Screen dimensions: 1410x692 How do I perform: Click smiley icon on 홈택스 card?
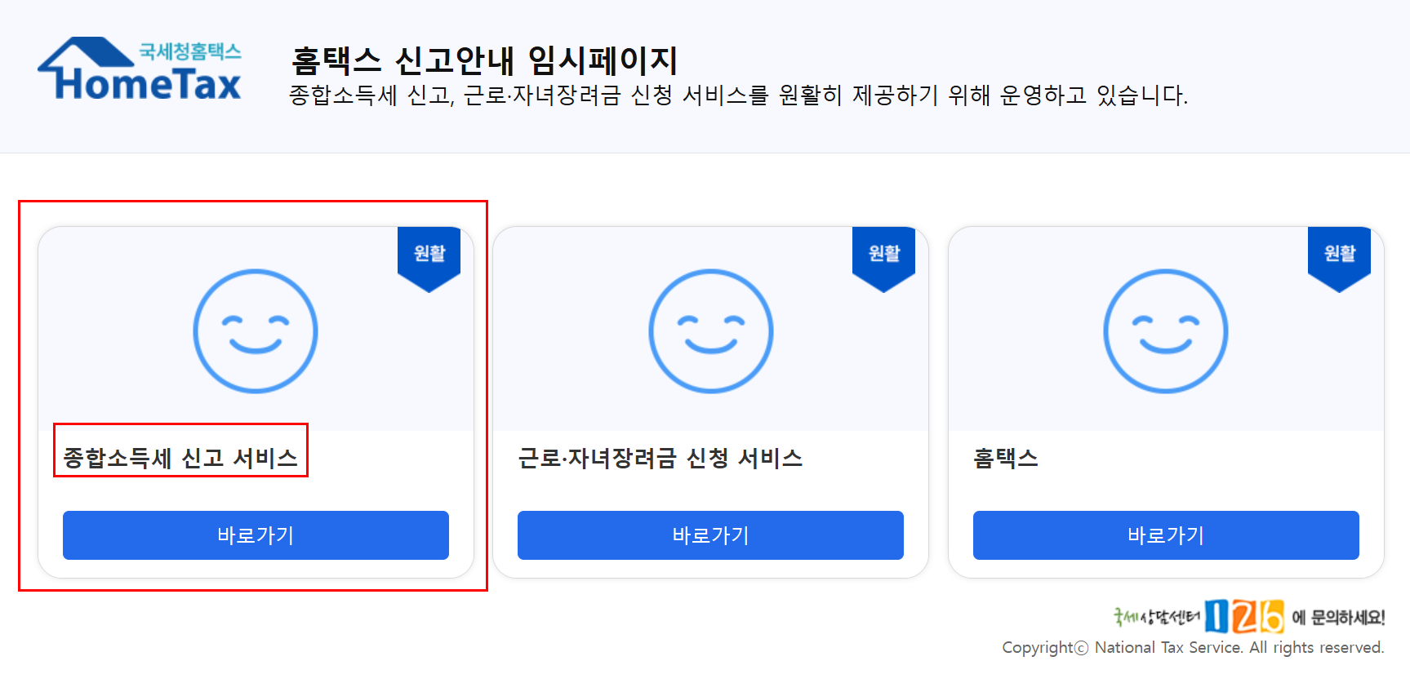(1166, 331)
